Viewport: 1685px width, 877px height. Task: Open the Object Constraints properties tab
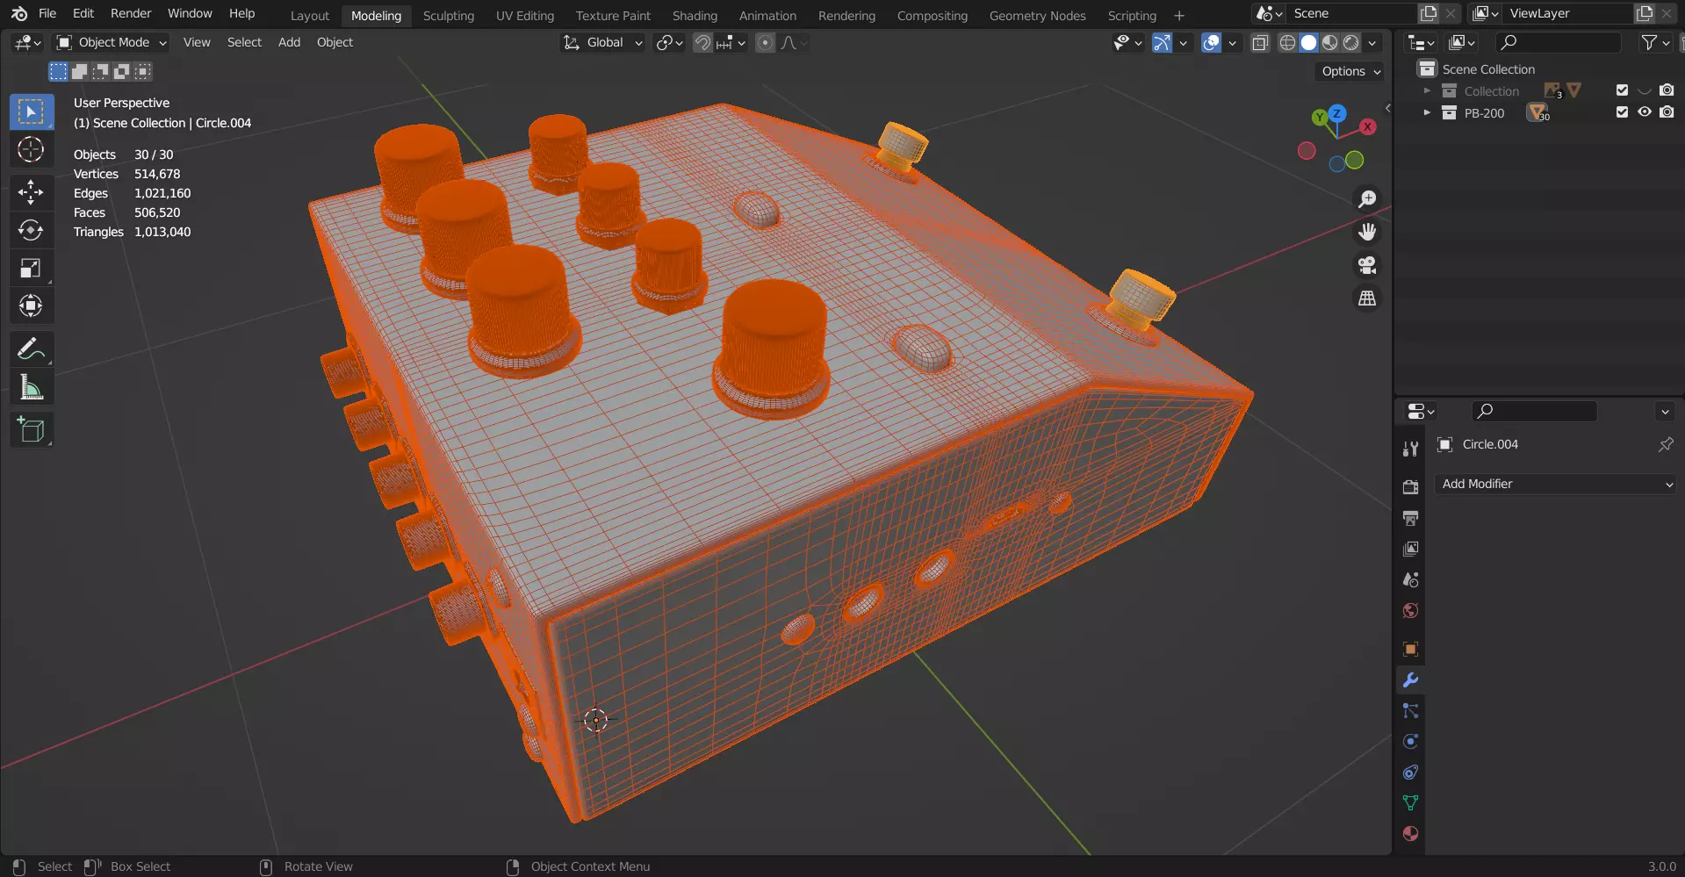coord(1410,773)
